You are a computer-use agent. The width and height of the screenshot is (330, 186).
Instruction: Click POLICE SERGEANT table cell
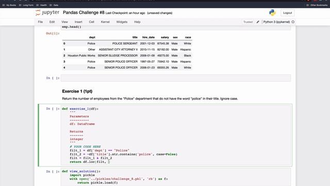click(125, 43)
